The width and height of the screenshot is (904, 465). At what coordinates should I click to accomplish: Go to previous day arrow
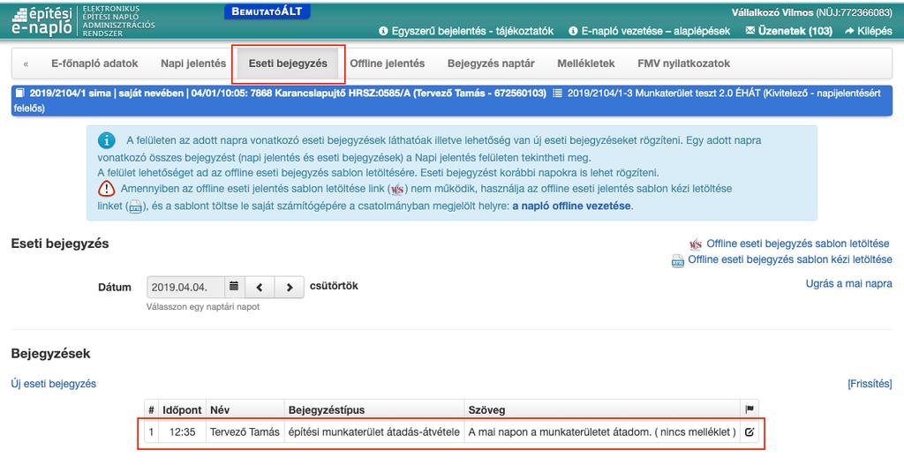[x=260, y=287]
